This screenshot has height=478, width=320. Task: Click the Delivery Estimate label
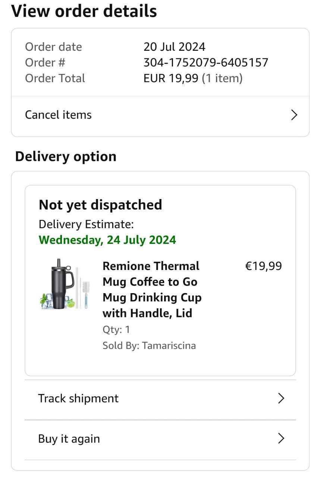(x=86, y=224)
